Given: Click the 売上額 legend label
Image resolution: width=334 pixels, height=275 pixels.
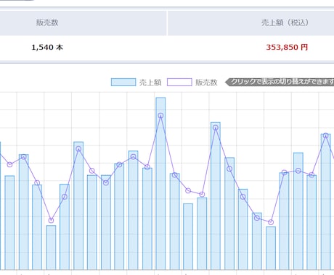Looking at the screenshot, I should (x=150, y=82).
